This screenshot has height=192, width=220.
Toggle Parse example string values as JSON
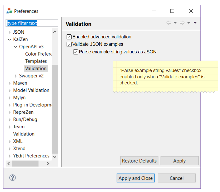point(76,52)
